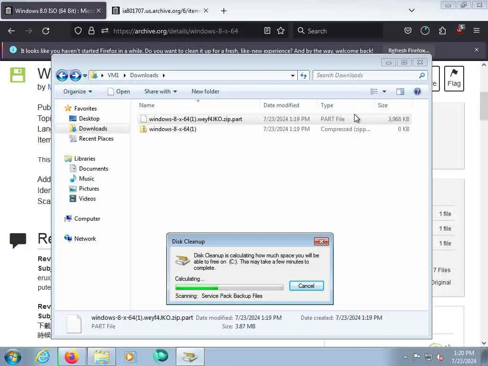Bookmark this page with the star
488x366 pixels.
click(x=281, y=31)
